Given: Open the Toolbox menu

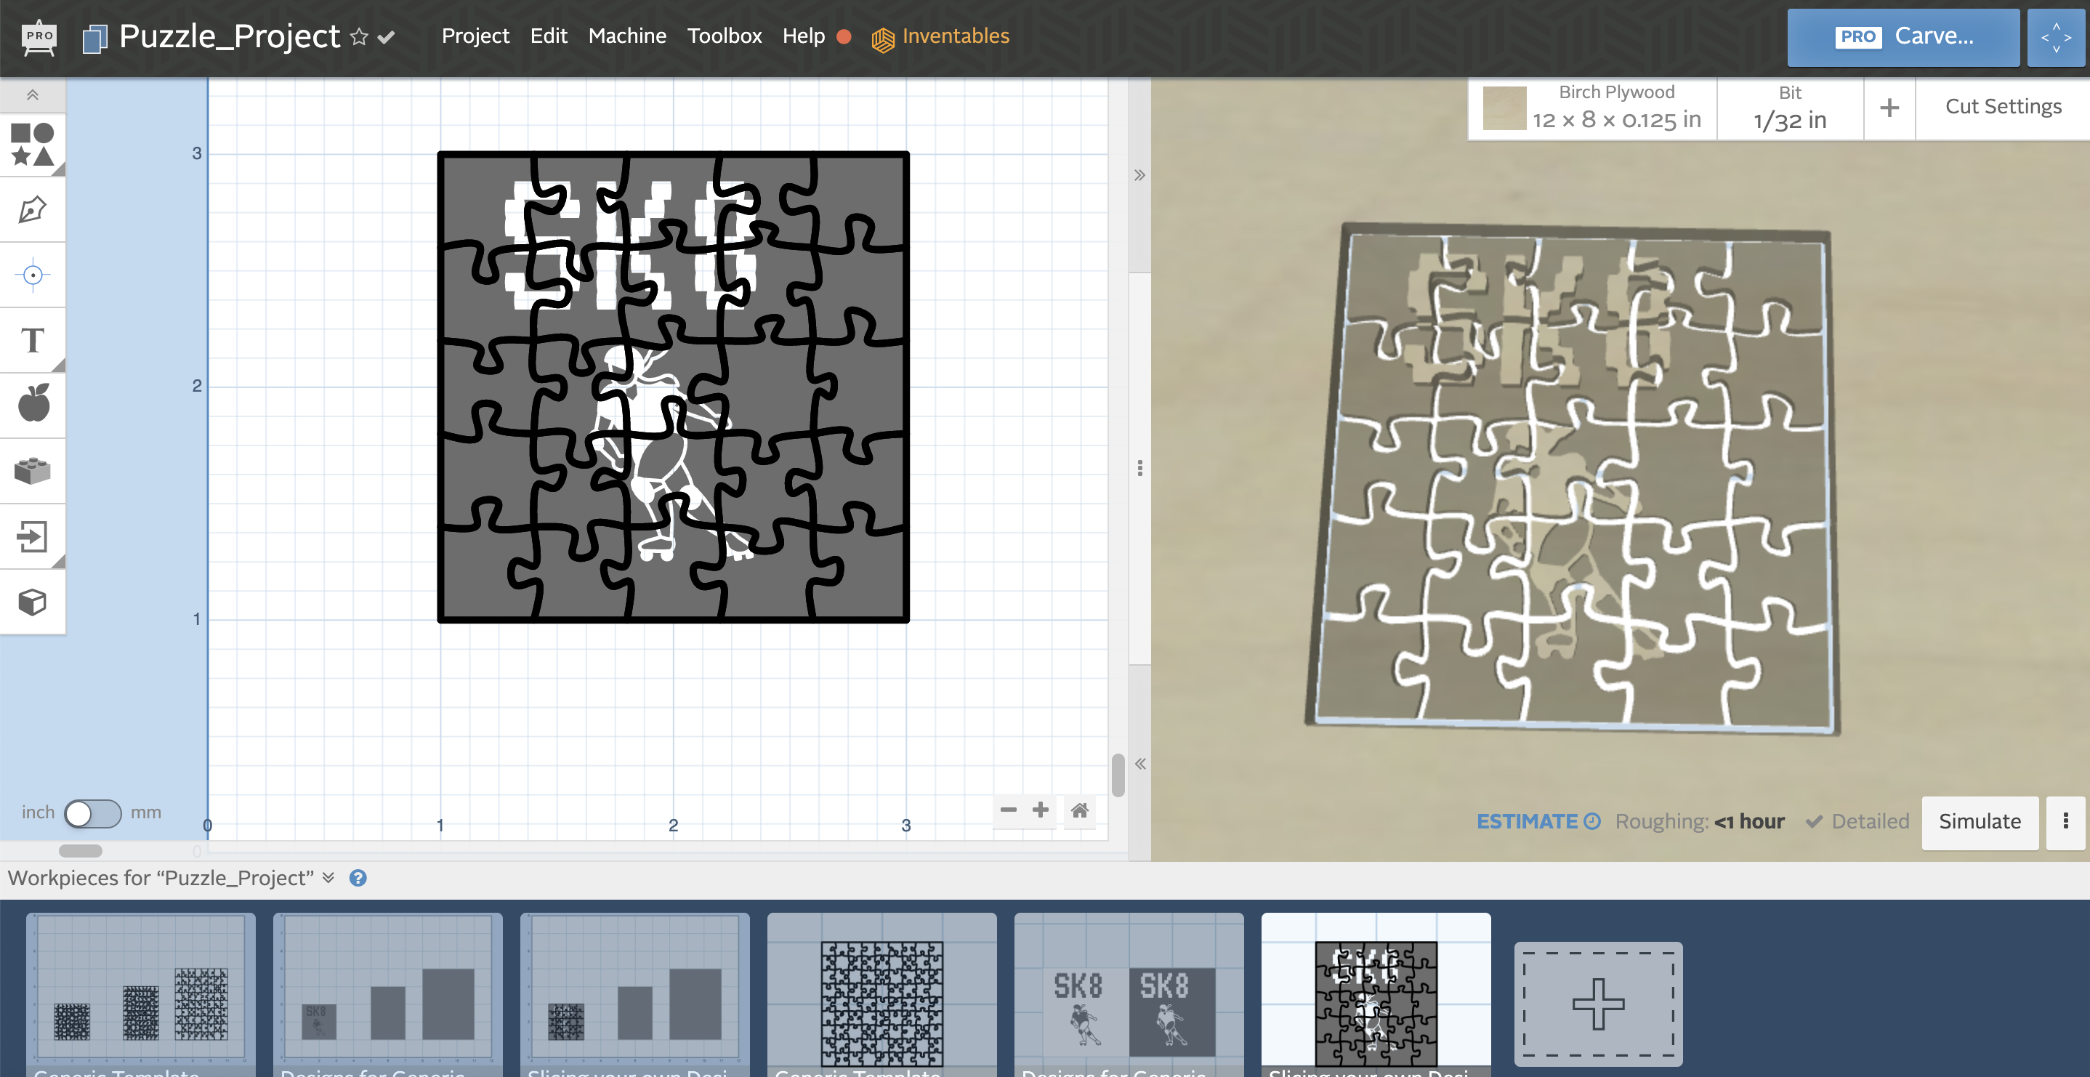Looking at the screenshot, I should coord(724,36).
